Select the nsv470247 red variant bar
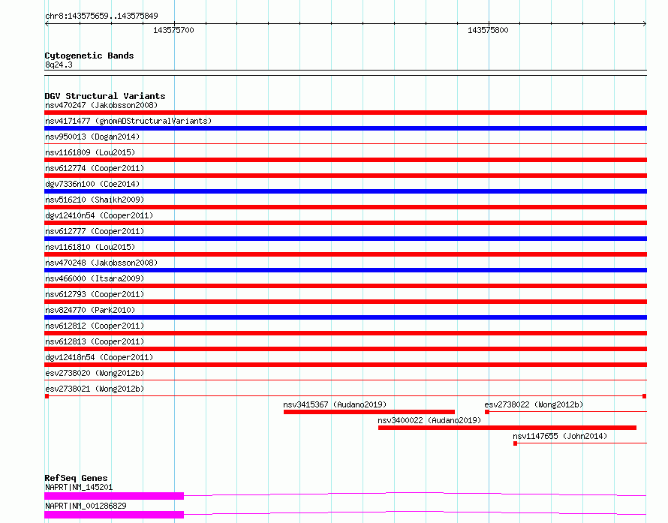This screenshot has width=668, height=523. (345, 113)
